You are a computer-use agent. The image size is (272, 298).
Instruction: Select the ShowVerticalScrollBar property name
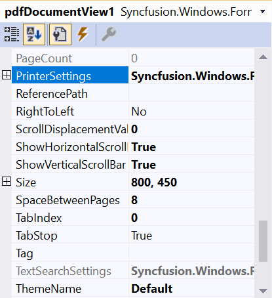[x=71, y=165]
